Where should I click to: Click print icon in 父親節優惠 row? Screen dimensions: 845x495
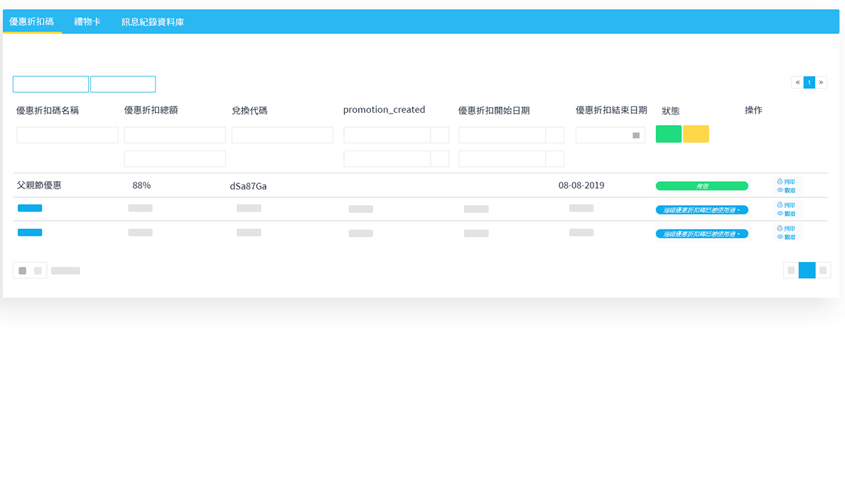(780, 182)
